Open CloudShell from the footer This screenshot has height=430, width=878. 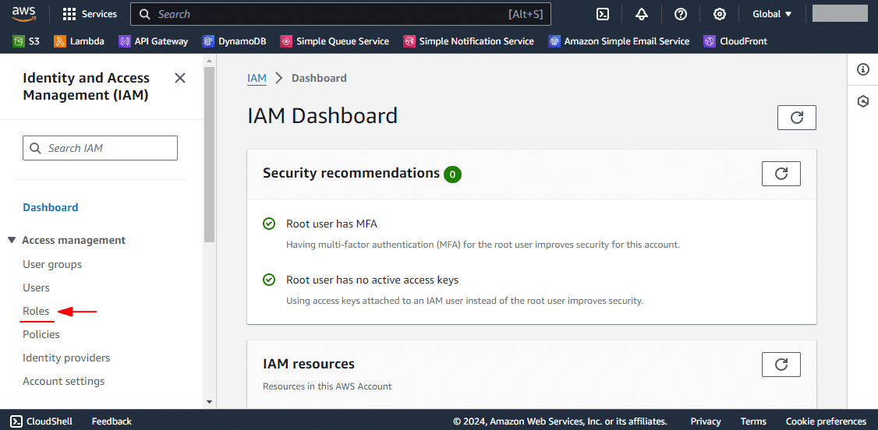click(x=41, y=421)
